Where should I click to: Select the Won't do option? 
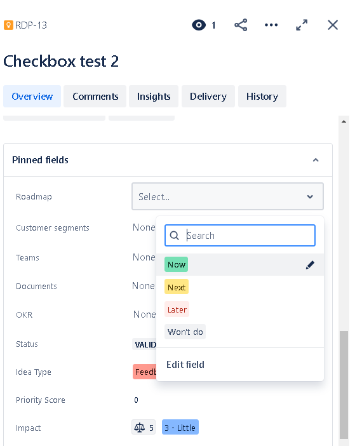click(185, 332)
